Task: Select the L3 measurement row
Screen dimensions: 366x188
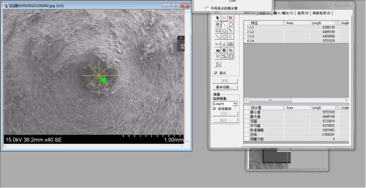Action: pos(296,37)
